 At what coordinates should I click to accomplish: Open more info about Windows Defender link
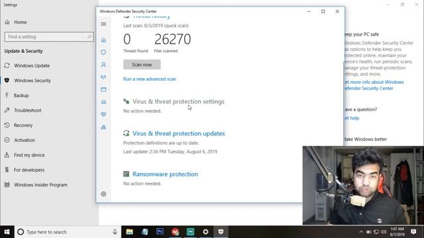[x=374, y=85]
